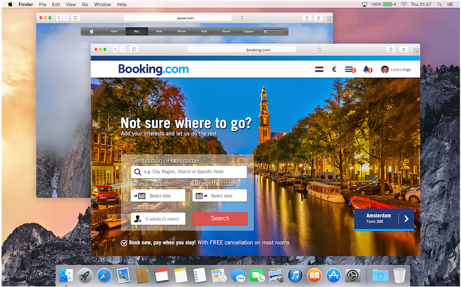Image resolution: width=461 pixels, height=287 pixels.
Task: Click the booking.com address bar
Action: coord(258,50)
